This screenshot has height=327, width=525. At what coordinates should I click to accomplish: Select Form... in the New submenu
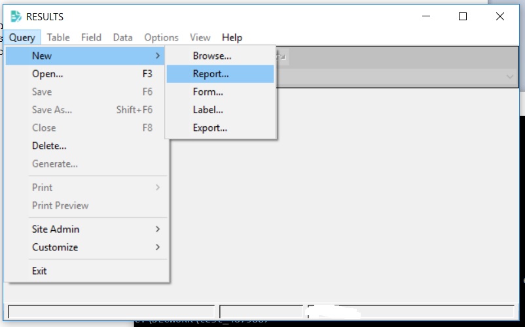point(221,92)
